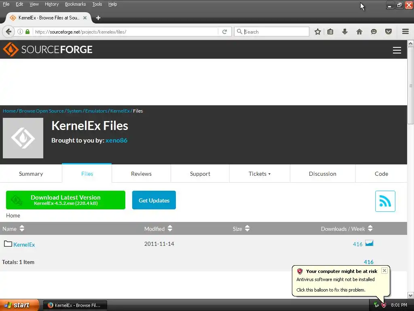The width and height of the screenshot is (414, 311).
Task: Go to Firefox home page icon
Action: coord(359,32)
